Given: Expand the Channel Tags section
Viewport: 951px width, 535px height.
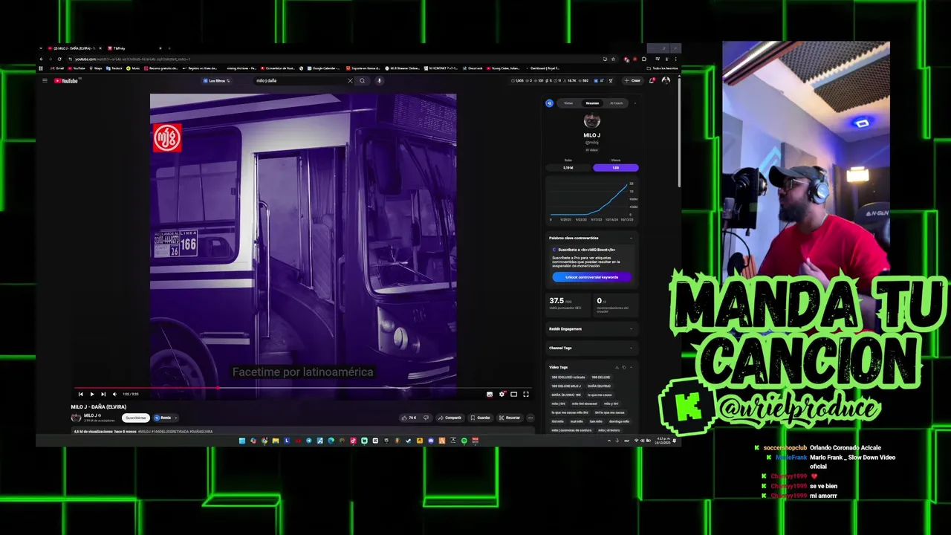Looking at the screenshot, I should pyautogui.click(x=631, y=348).
